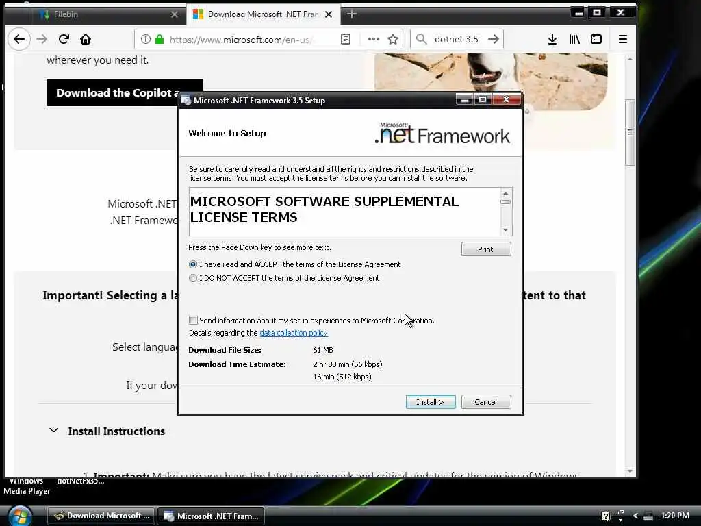
Task: Select the Download Microsoft .NET Framework tab
Action: pos(264,14)
